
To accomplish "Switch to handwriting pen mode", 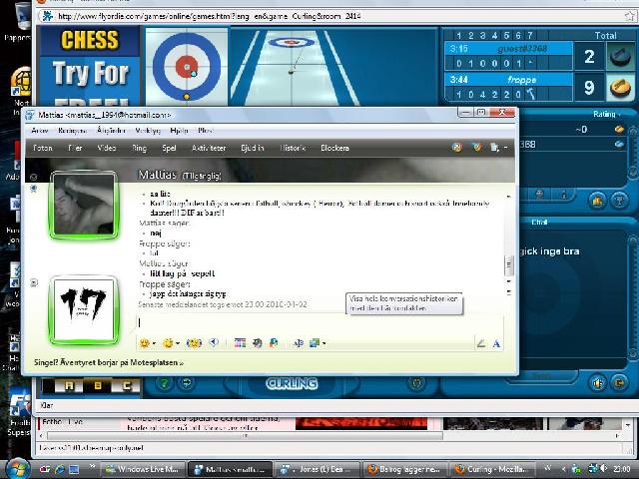I will point(481,343).
